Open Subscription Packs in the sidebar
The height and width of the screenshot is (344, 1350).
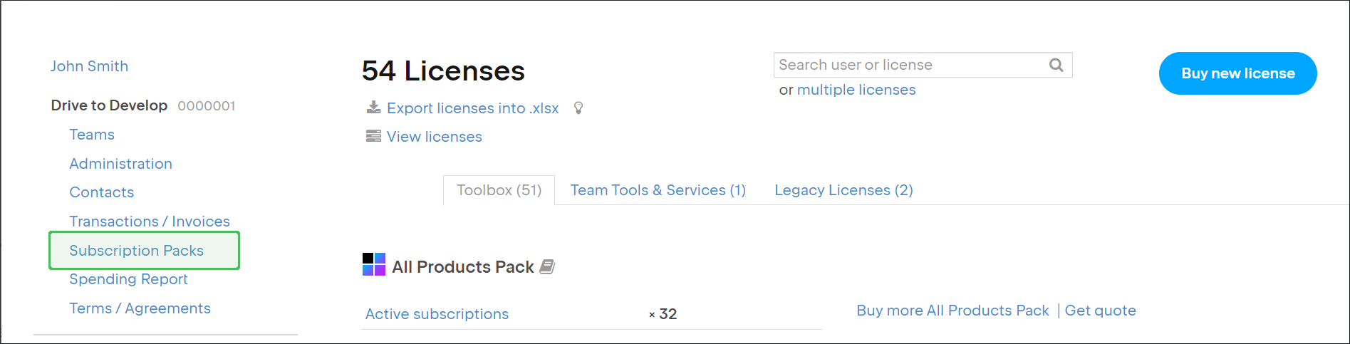(x=137, y=251)
